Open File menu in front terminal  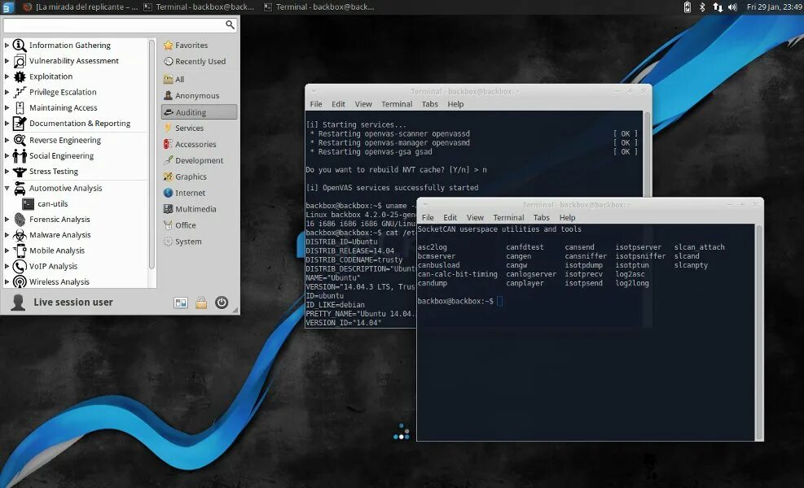pos(428,218)
